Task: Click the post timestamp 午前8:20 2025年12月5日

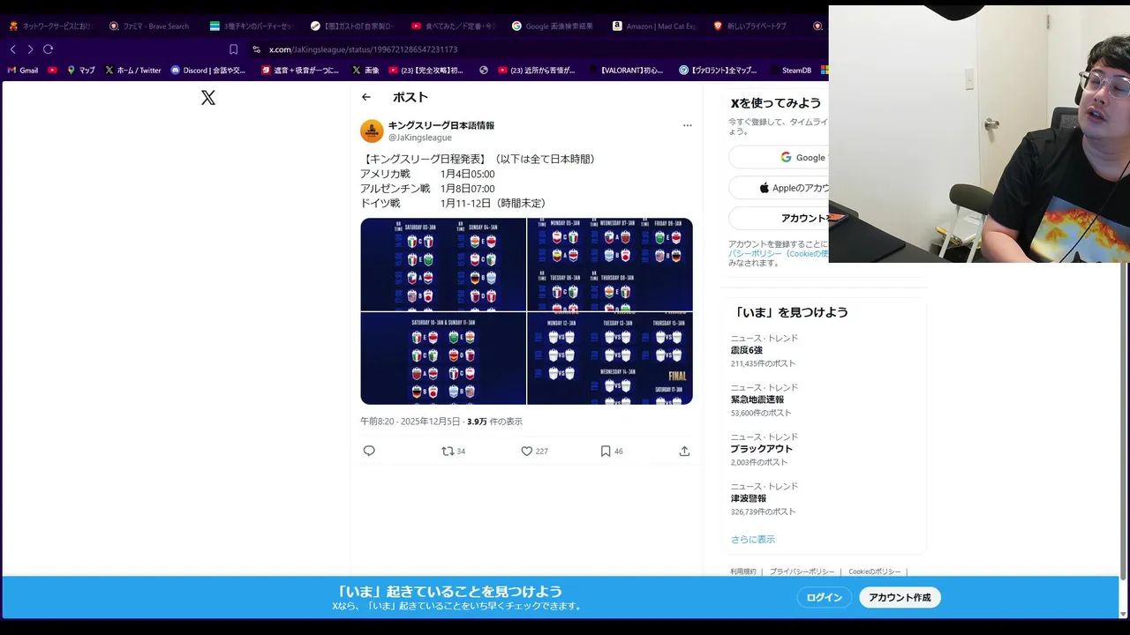Action: (411, 422)
